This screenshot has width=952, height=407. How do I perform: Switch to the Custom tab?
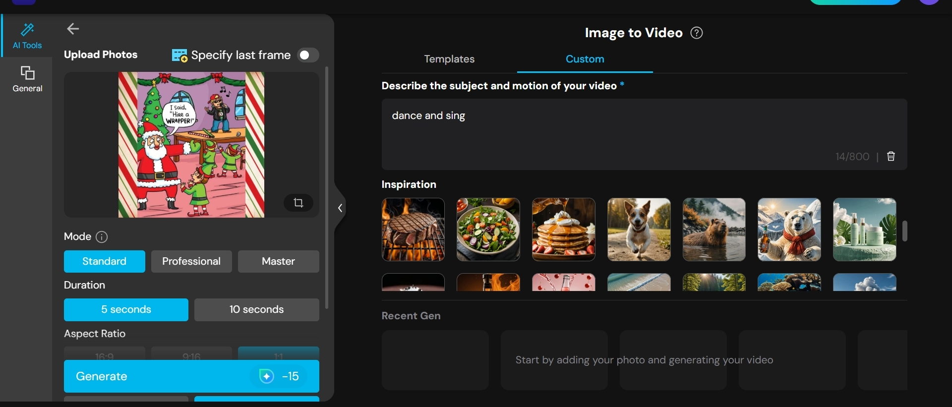point(585,59)
